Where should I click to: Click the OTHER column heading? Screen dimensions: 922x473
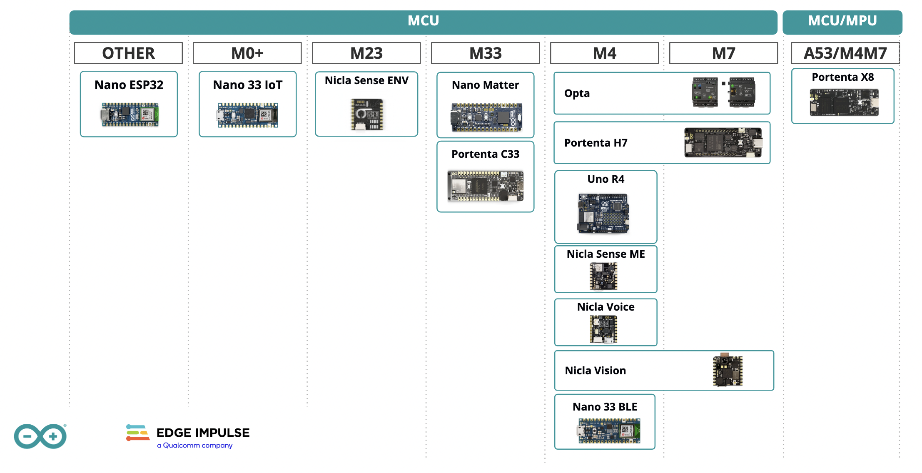coord(128,53)
